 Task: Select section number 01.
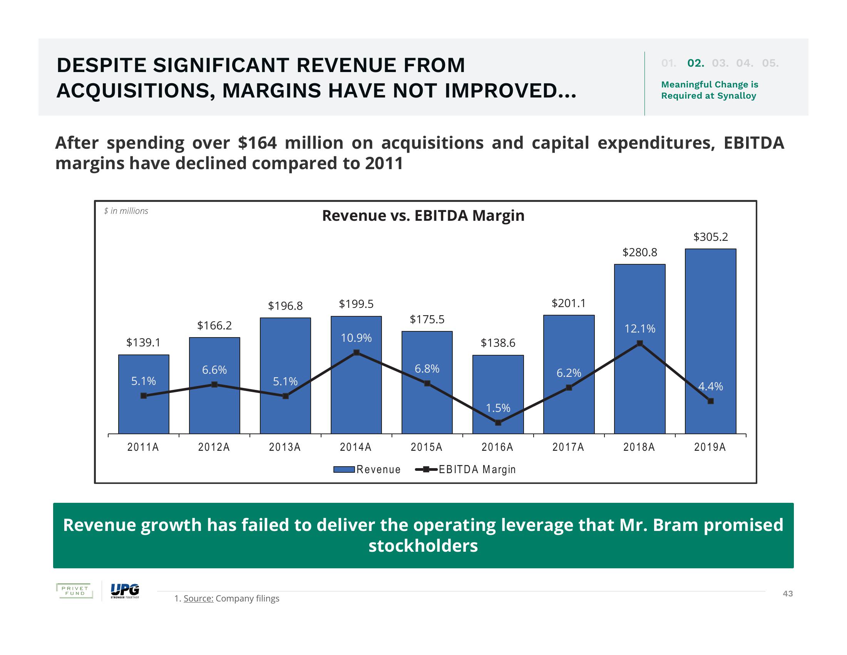coord(669,63)
